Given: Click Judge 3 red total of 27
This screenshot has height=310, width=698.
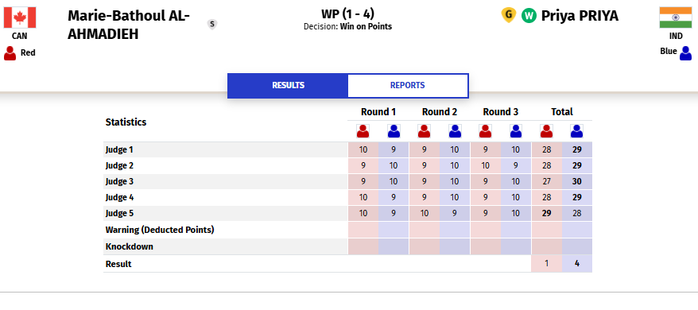Looking at the screenshot, I should pyautogui.click(x=547, y=182).
